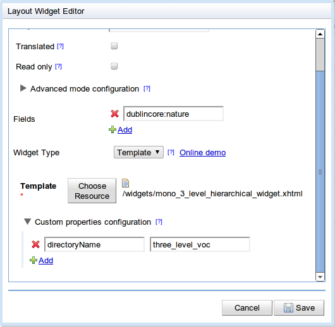
Task: Open the Online demo link
Action: [202, 152]
